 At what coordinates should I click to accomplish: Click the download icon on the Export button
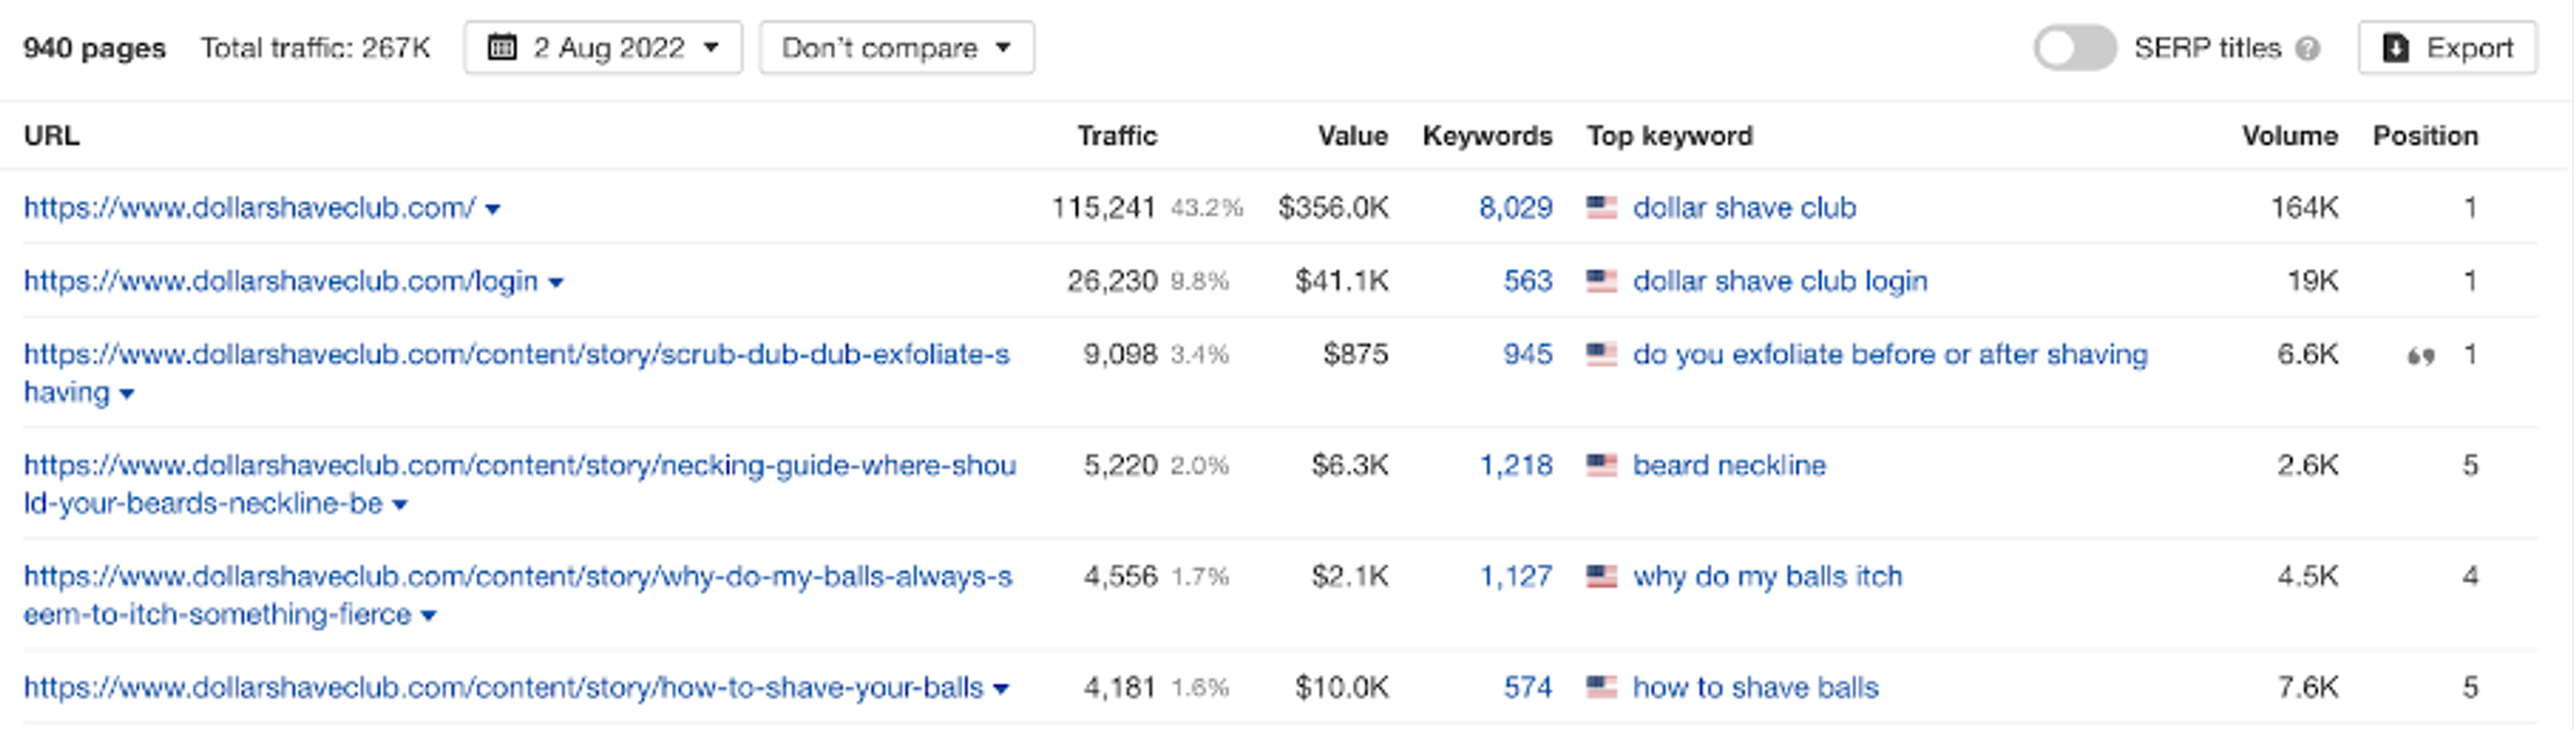pos(2396,48)
